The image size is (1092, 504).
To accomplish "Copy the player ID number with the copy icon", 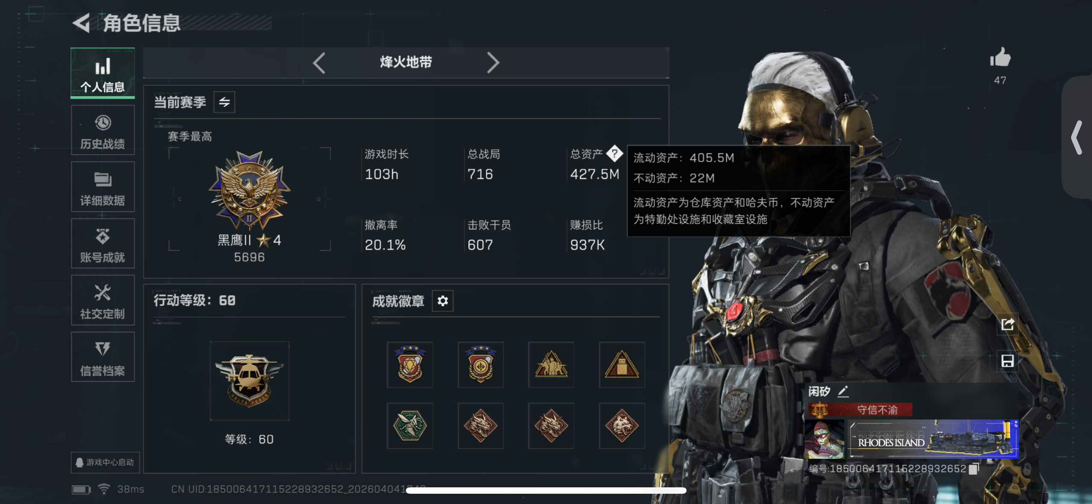I will (x=974, y=469).
